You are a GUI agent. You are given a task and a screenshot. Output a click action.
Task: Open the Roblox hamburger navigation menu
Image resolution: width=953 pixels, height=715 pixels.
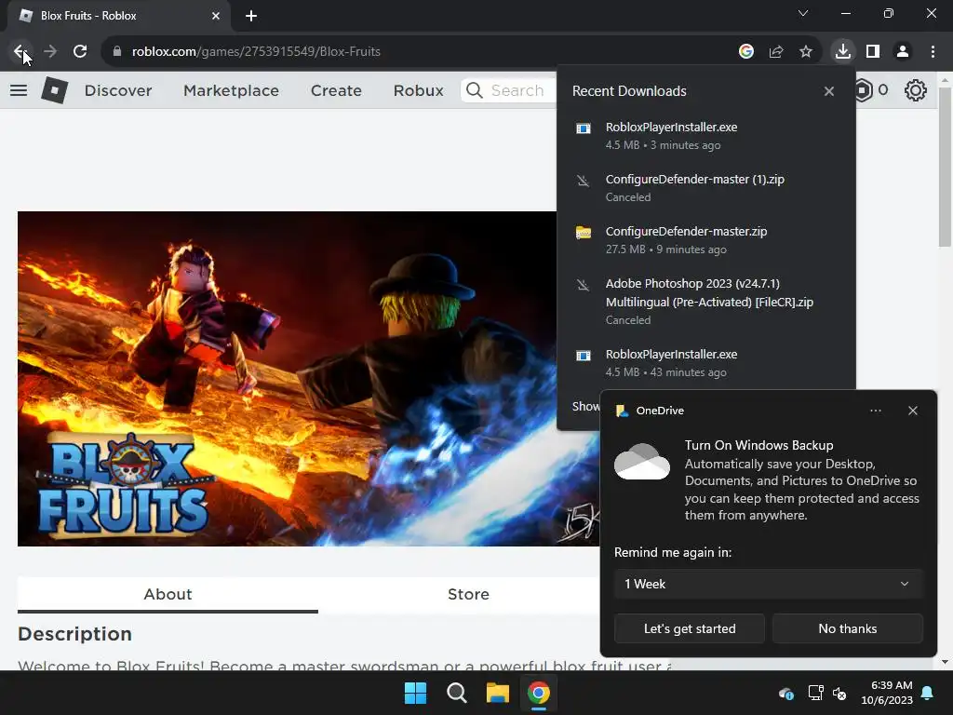click(19, 90)
